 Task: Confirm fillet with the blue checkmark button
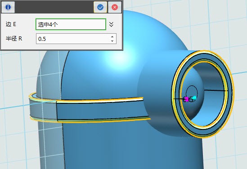click(x=100, y=7)
